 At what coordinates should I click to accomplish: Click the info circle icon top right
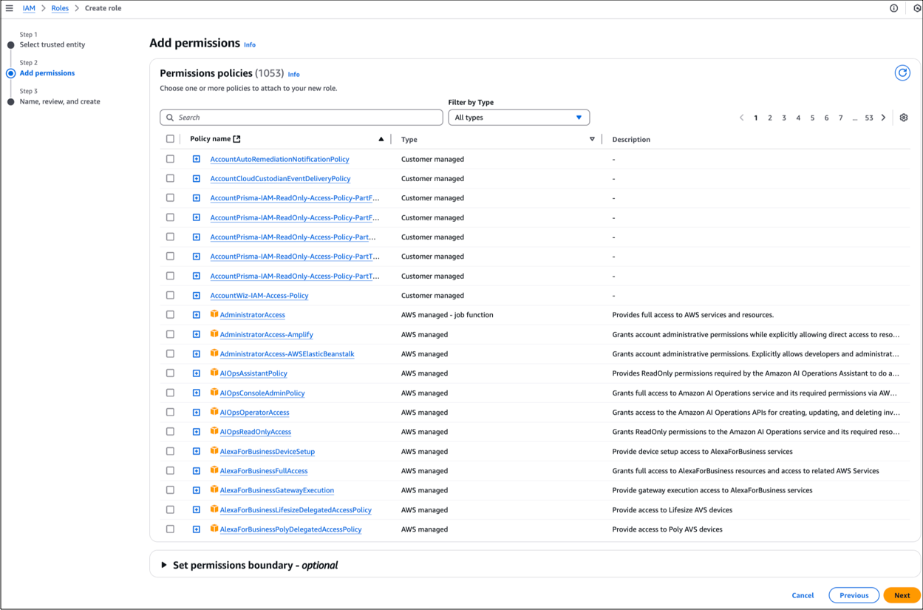coord(893,8)
